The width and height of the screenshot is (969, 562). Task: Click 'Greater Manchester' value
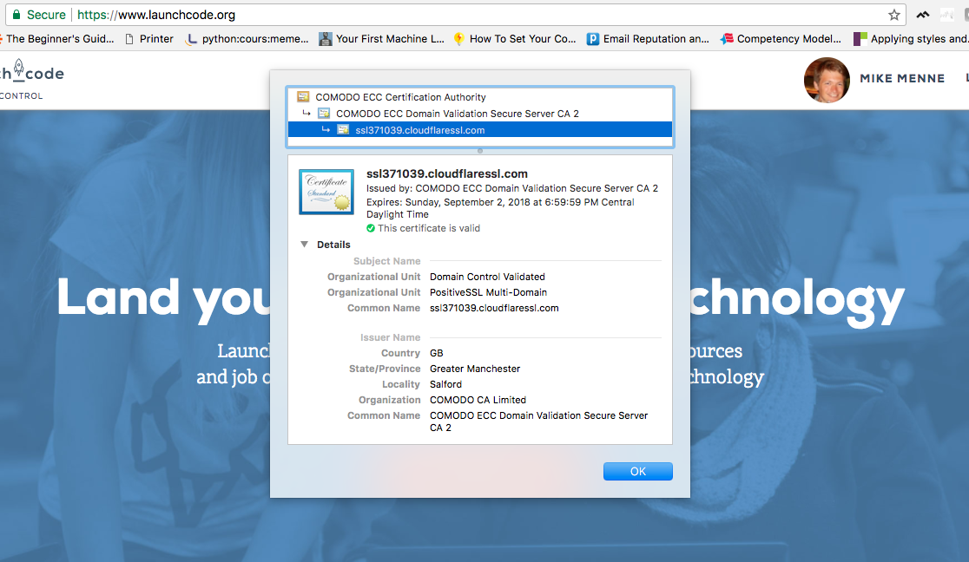[x=475, y=369]
